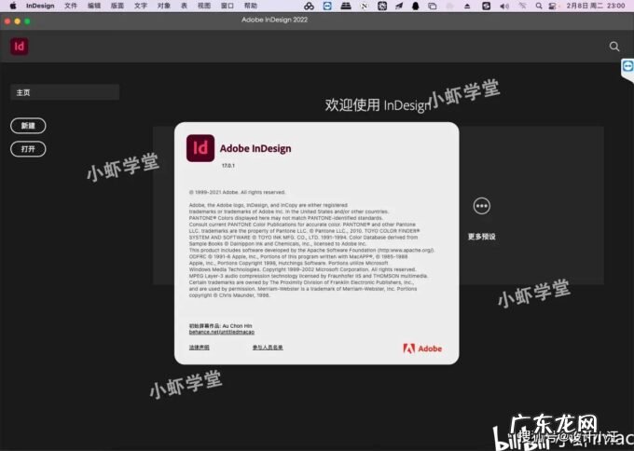Click the 1999-2021 Adobe copyright line

[238, 192]
